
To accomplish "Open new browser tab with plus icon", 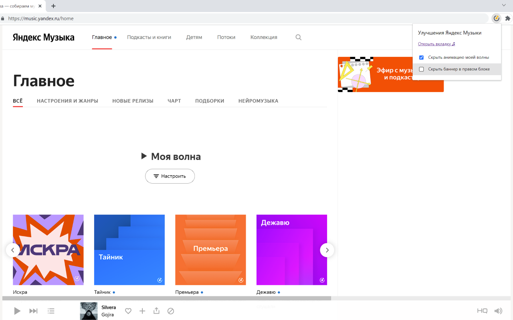I will click(x=53, y=6).
